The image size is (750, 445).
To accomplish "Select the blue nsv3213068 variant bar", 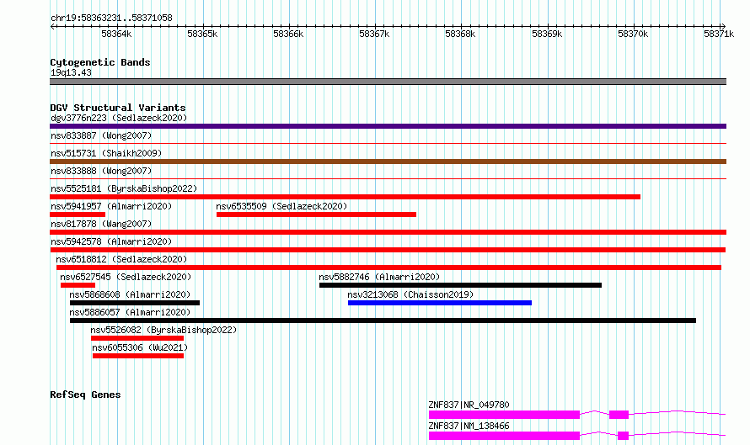I will (440, 303).
